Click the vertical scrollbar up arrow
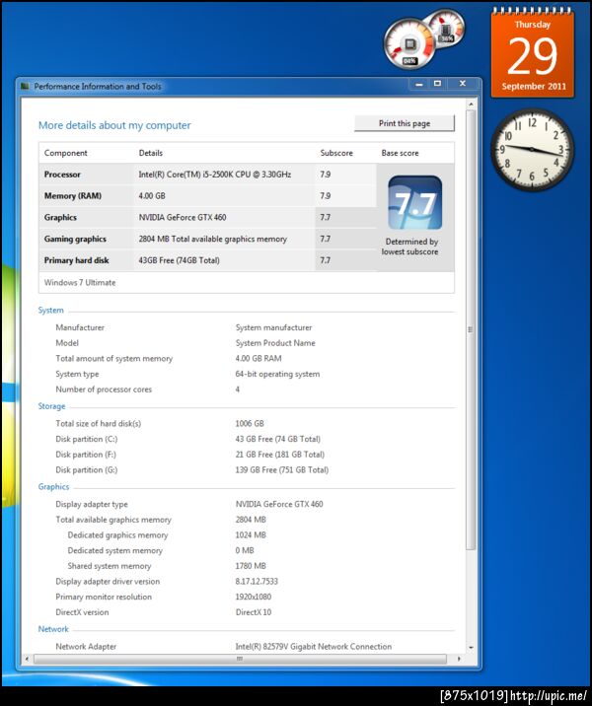Viewport: 592px width, 706px height. point(471,105)
